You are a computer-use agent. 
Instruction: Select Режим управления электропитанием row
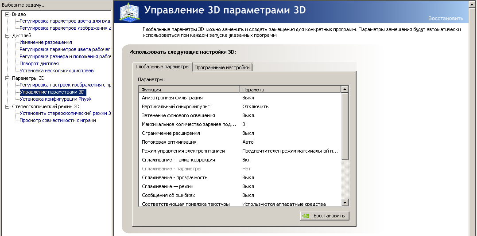coord(240,151)
